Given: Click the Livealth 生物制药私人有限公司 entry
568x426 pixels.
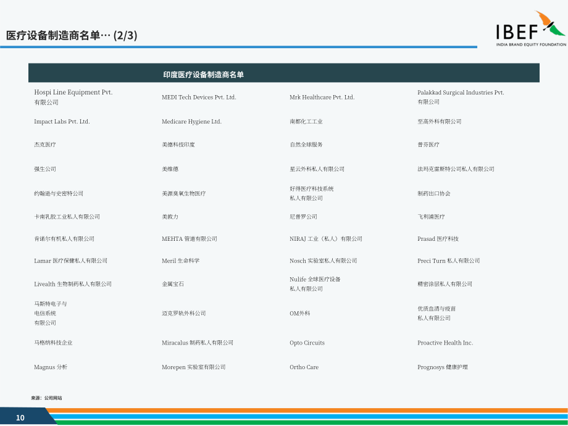Looking at the screenshot, I should [x=73, y=284].
